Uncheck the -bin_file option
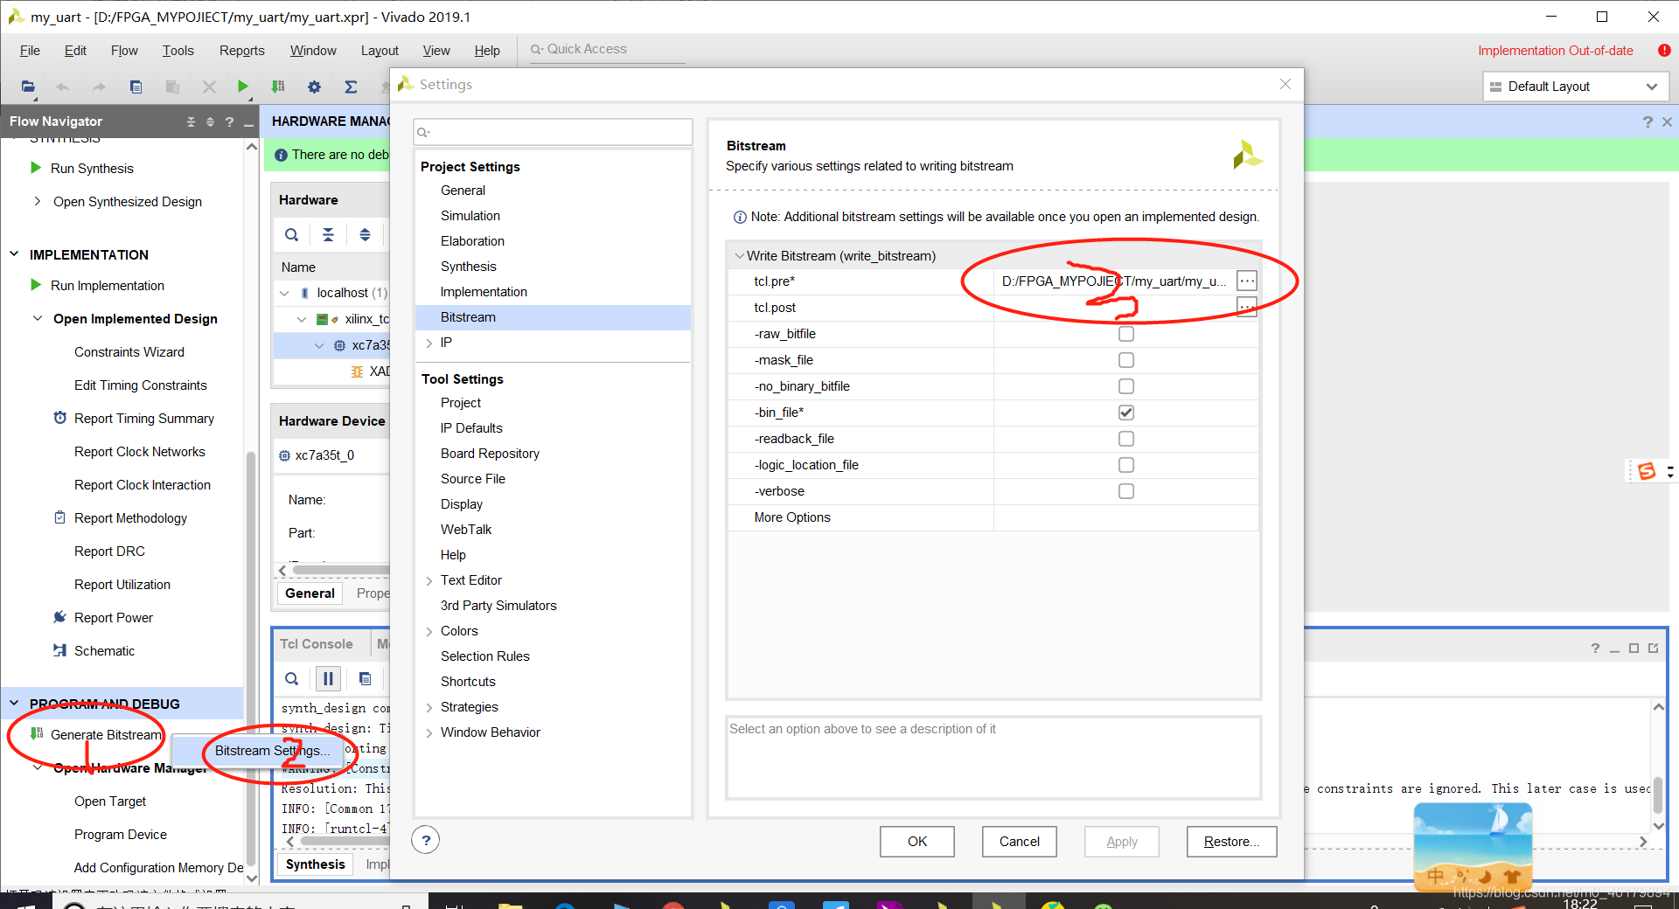 1125,412
